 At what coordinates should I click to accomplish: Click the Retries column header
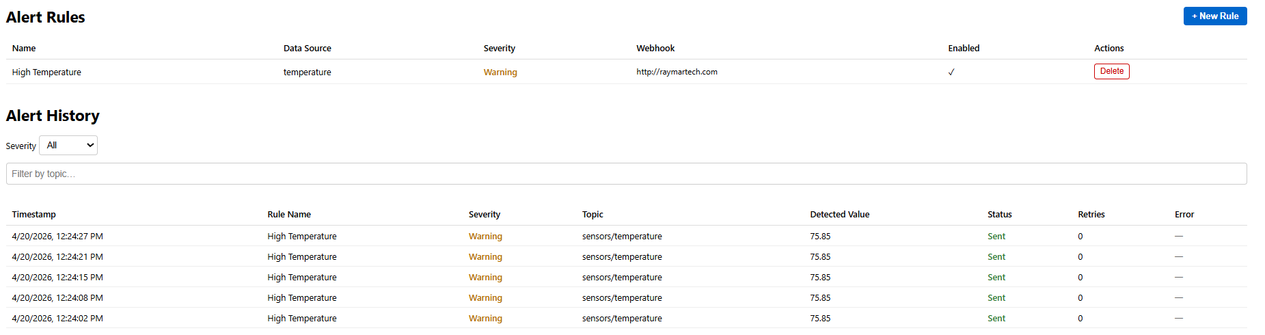tap(1091, 215)
